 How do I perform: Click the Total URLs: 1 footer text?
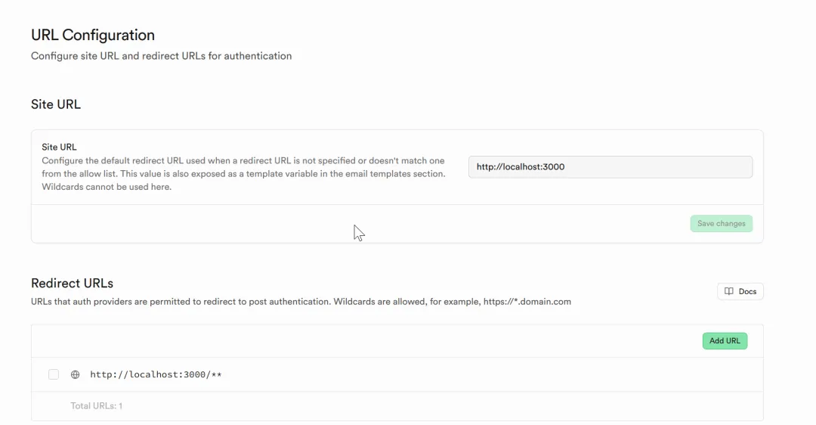pos(96,406)
